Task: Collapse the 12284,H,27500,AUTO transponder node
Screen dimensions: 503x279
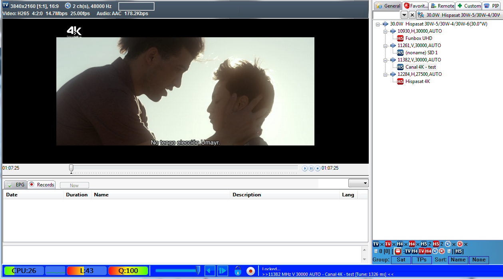Action: 386,74
